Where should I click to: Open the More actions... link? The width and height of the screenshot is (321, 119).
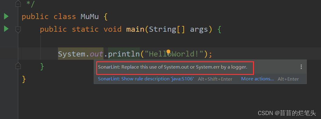258,79
